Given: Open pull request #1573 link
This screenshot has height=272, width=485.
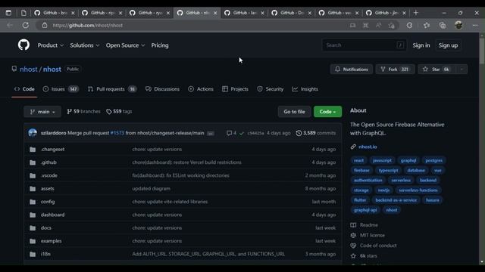Looking at the screenshot, I should click(117, 133).
